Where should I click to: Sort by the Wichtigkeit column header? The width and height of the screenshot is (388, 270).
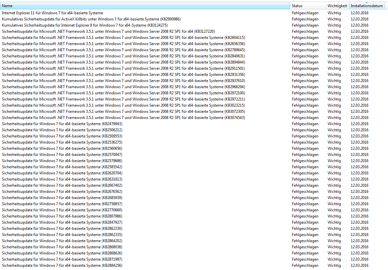pos(337,6)
